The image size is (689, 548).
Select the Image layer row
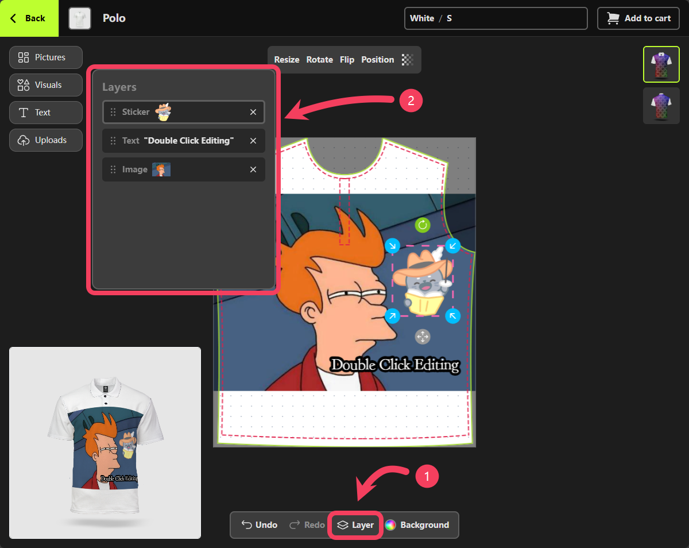pos(184,169)
